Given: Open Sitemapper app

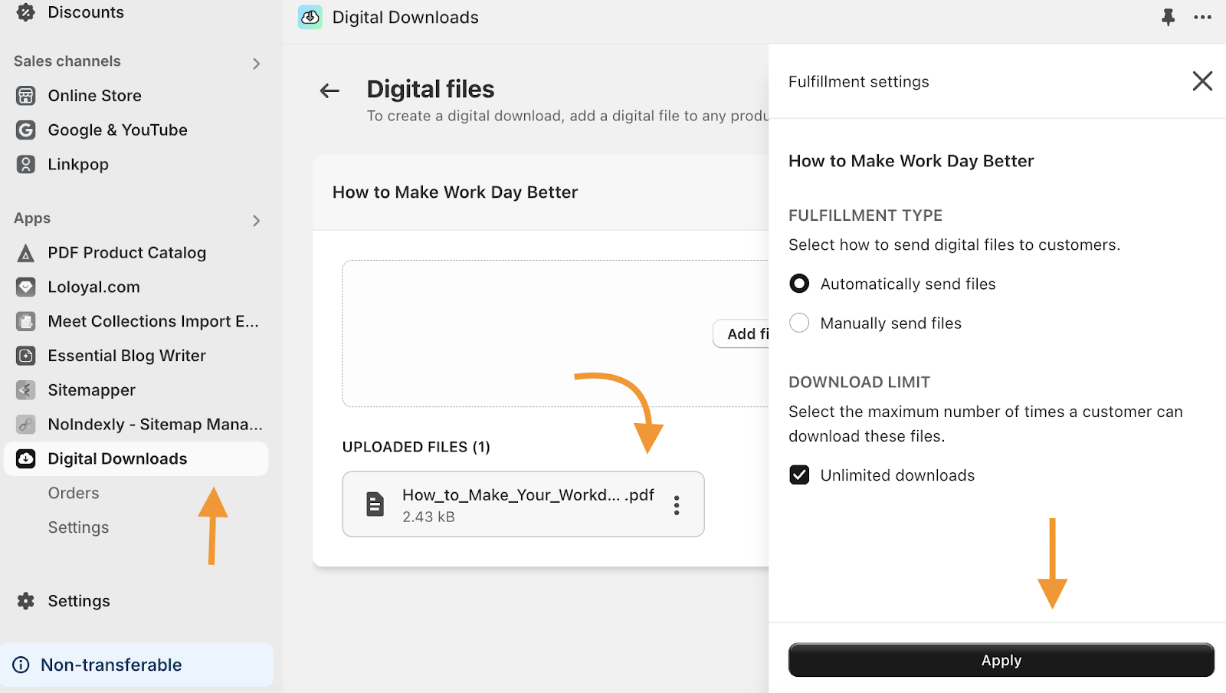Looking at the screenshot, I should coord(91,389).
